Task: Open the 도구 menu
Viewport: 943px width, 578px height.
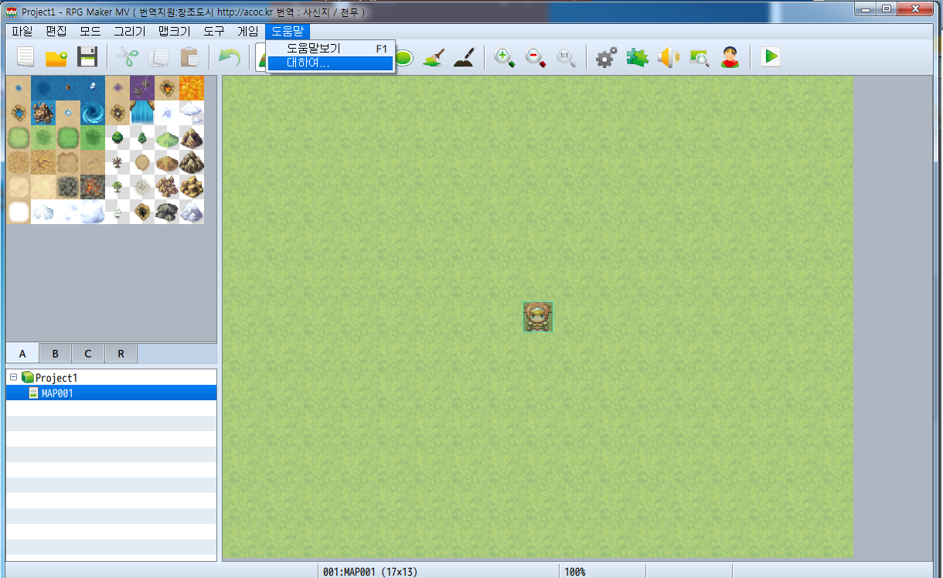Action: click(x=213, y=32)
